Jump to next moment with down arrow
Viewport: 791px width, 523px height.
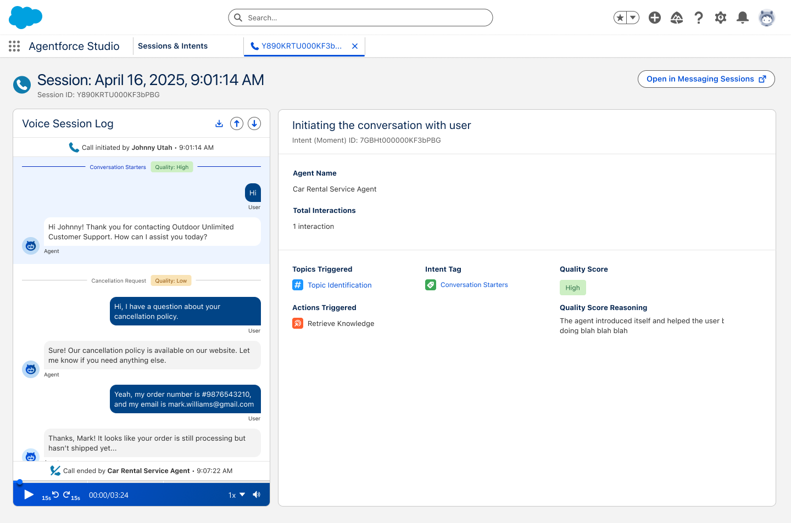point(254,123)
